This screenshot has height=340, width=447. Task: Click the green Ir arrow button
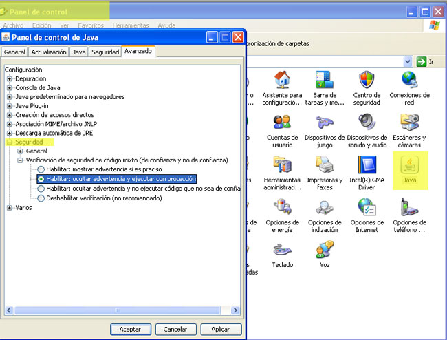[x=422, y=62]
